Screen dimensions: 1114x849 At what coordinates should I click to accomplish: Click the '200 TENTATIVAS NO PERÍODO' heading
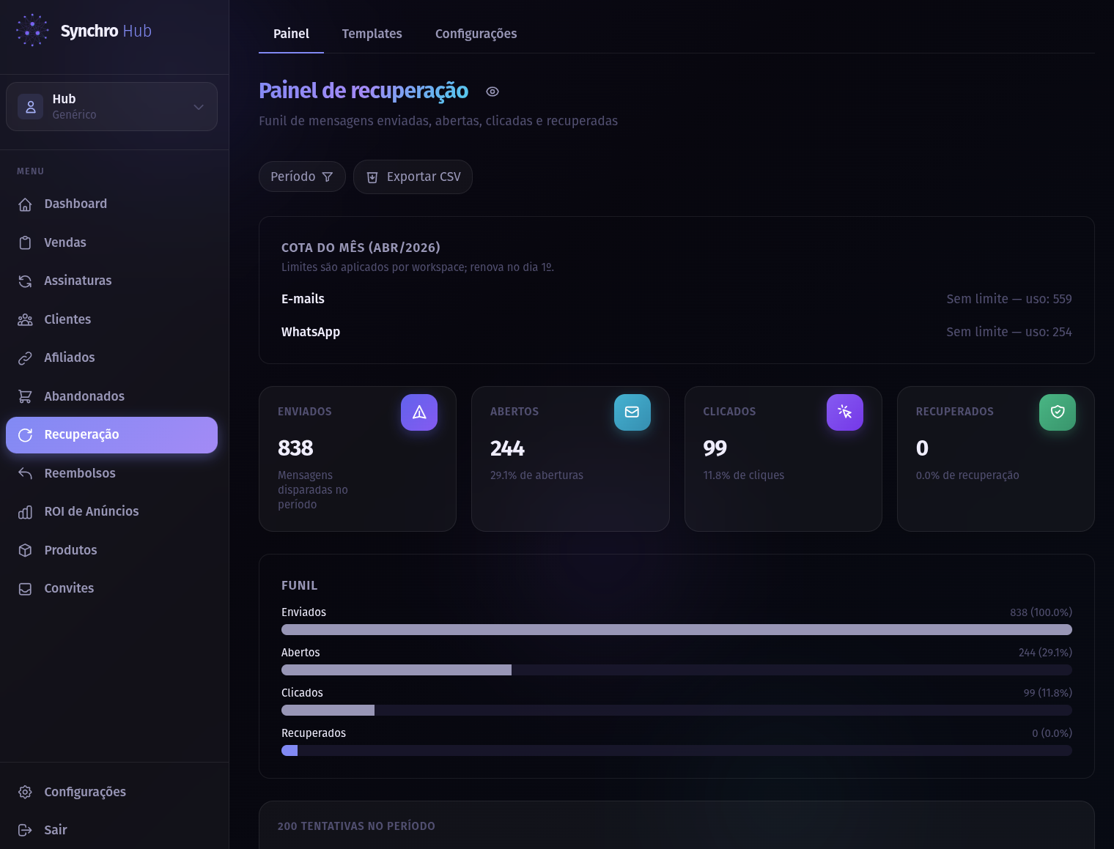click(x=356, y=826)
